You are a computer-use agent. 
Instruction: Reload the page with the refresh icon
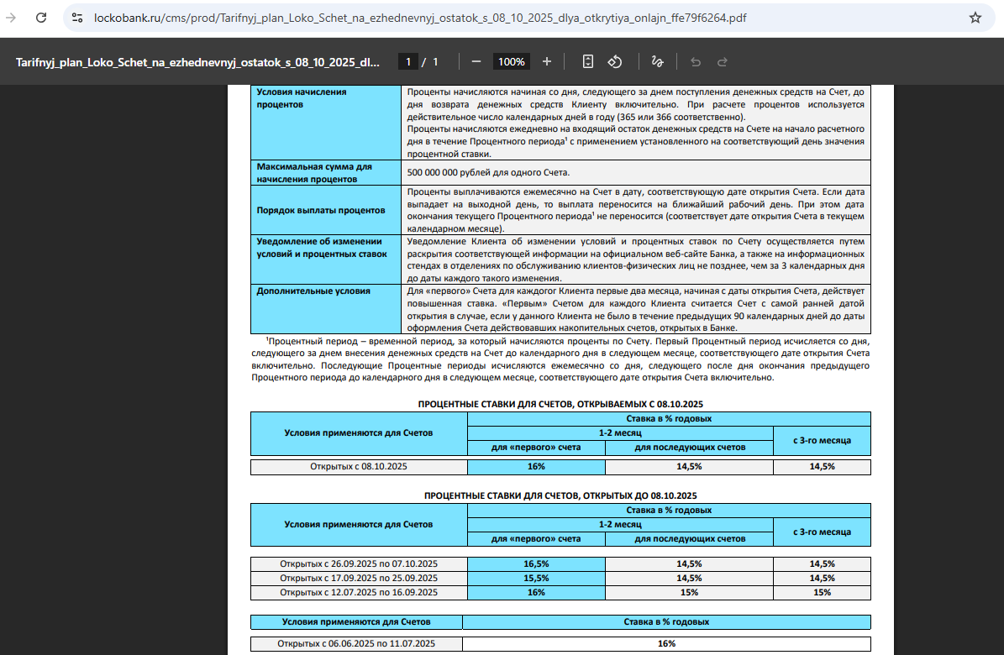41,18
